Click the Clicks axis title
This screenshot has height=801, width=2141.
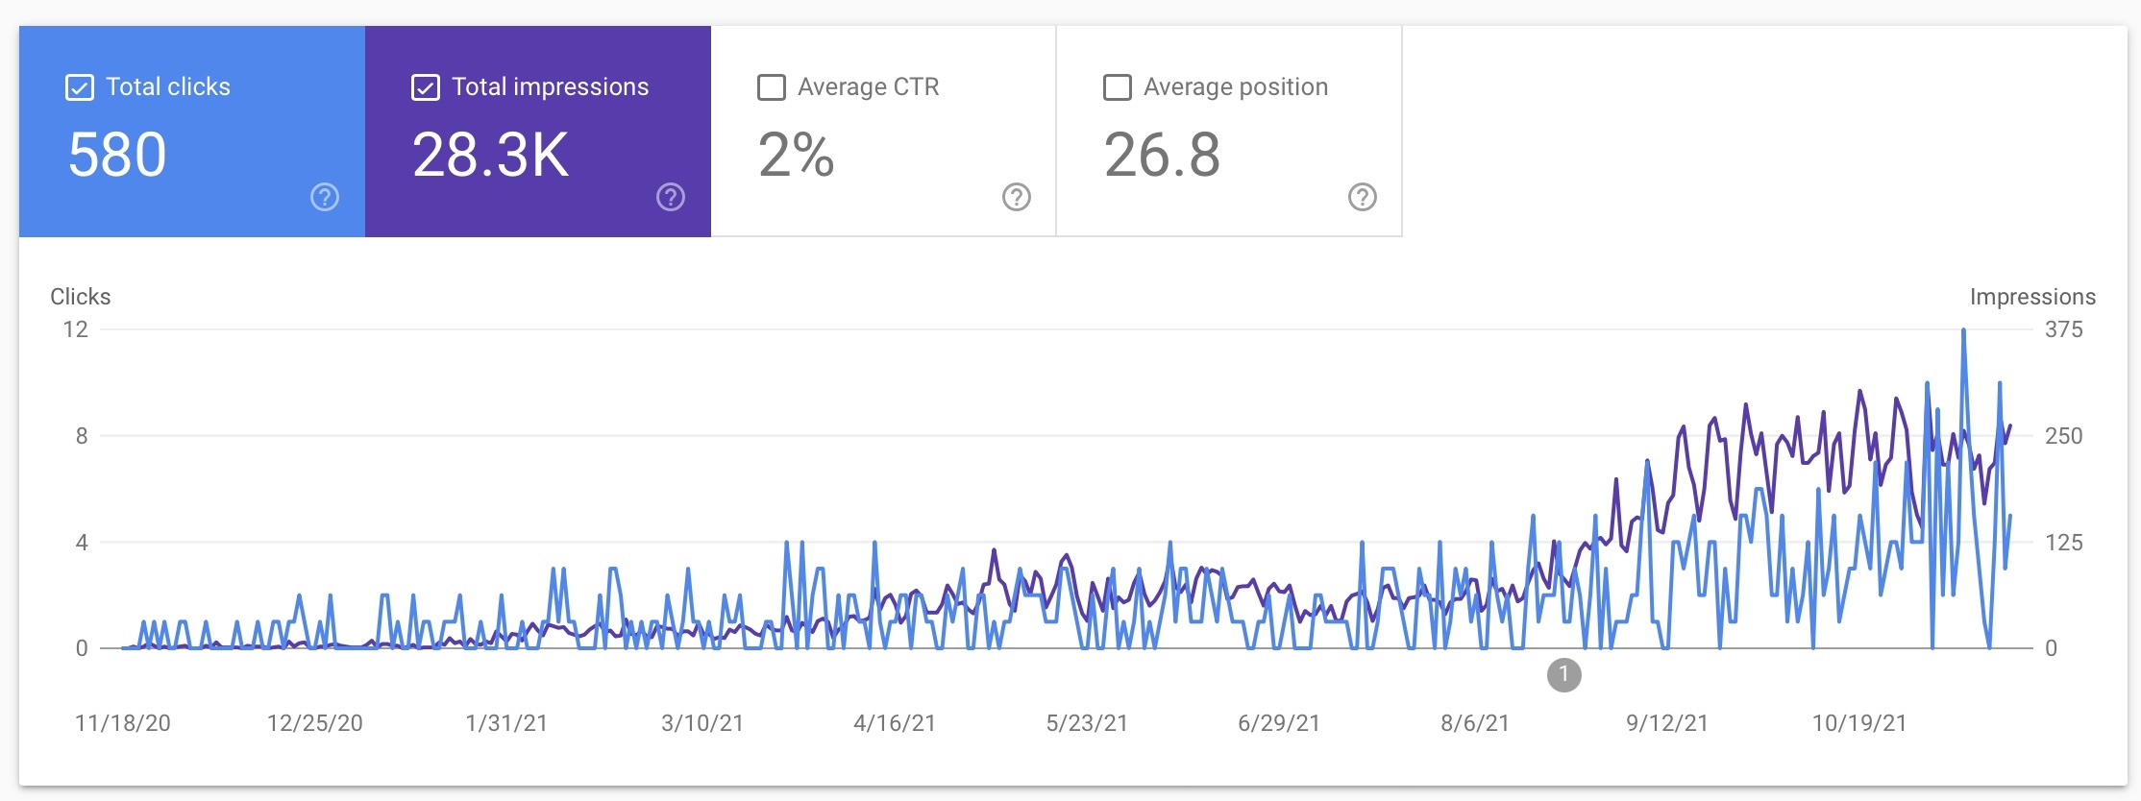[x=81, y=297]
